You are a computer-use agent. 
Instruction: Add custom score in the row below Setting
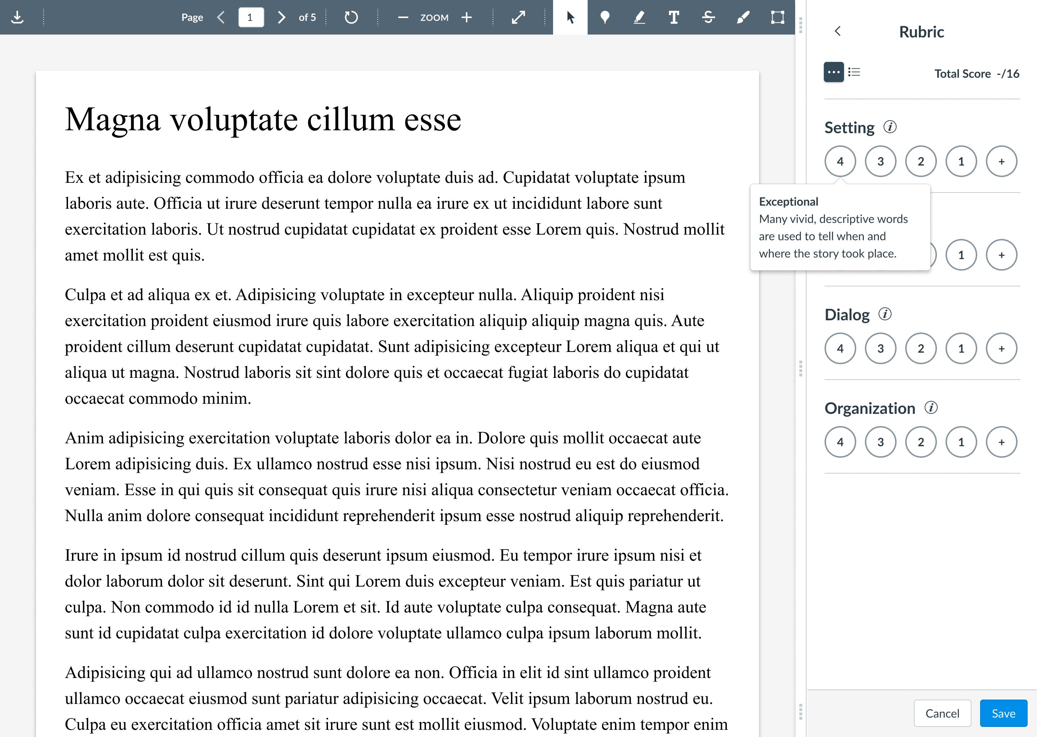(1002, 254)
